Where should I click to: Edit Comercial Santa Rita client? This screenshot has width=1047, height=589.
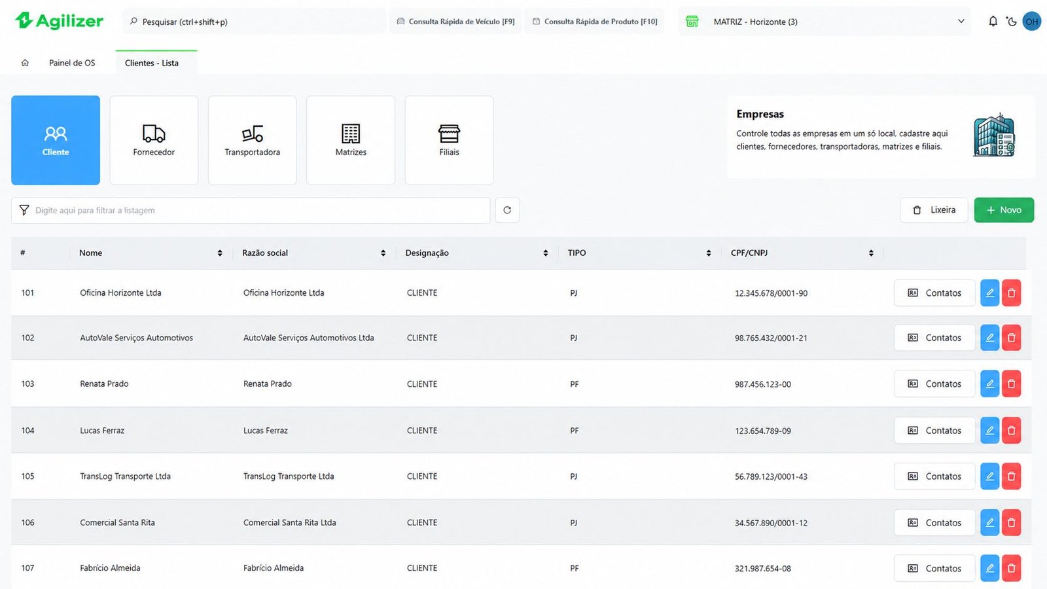click(989, 522)
